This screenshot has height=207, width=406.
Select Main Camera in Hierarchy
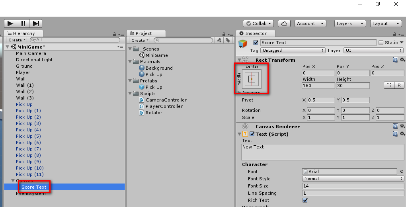[x=31, y=53]
